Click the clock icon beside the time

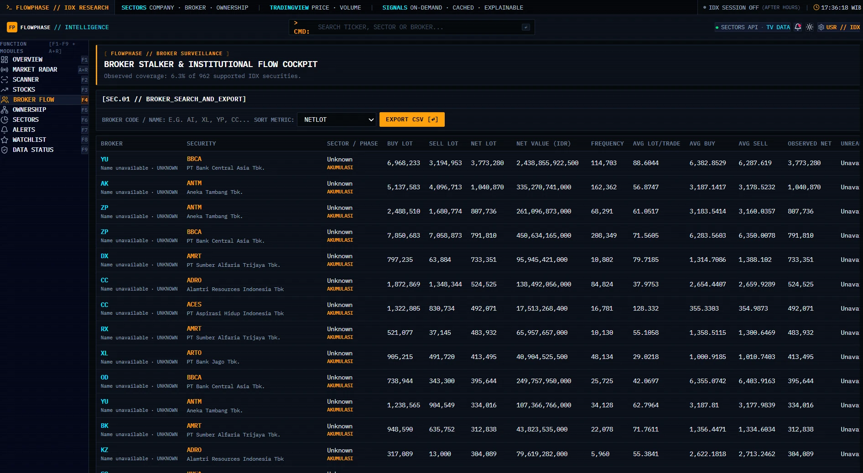pyautogui.click(x=816, y=8)
